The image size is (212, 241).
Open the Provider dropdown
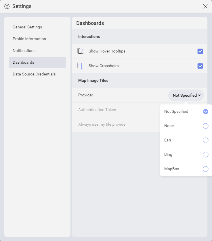[186, 95]
